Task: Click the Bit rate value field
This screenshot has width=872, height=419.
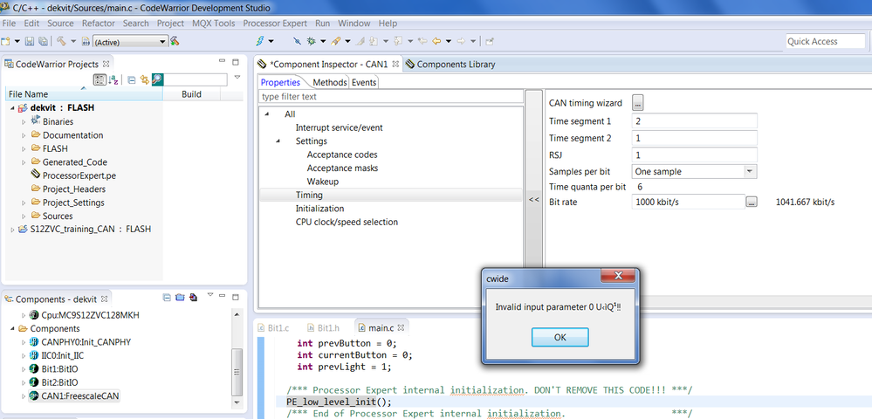Action: (x=689, y=202)
